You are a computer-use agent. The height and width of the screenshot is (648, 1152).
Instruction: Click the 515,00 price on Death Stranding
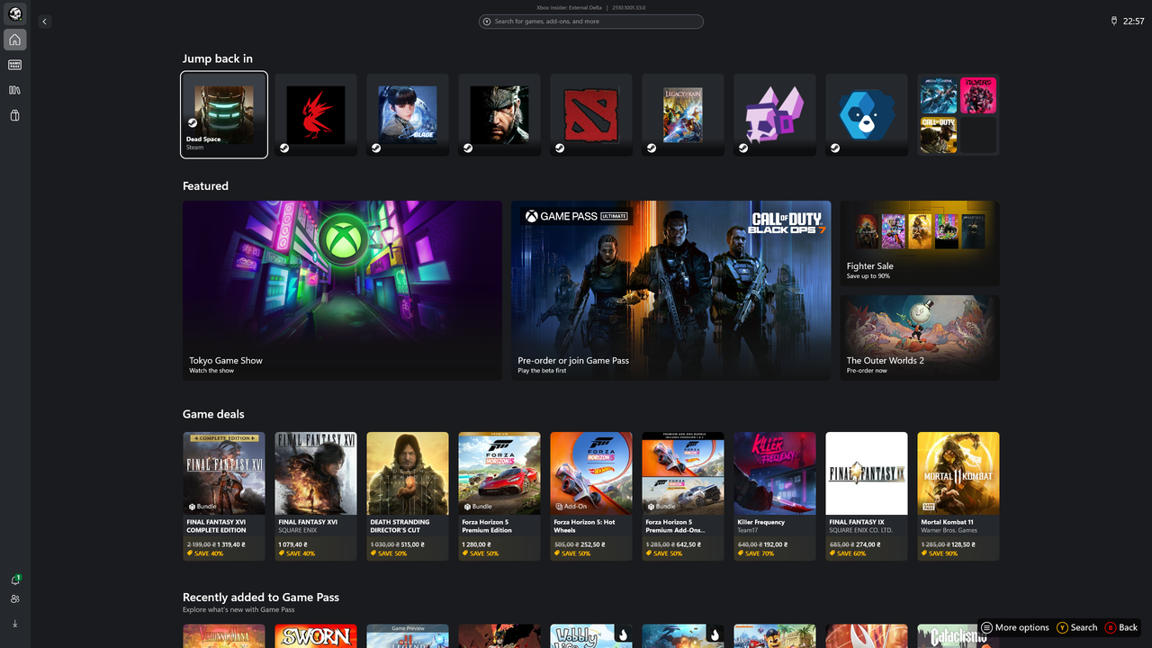click(413, 544)
